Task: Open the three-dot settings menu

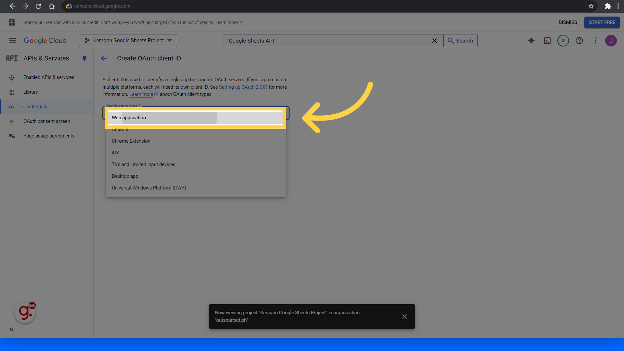Action: [595, 41]
